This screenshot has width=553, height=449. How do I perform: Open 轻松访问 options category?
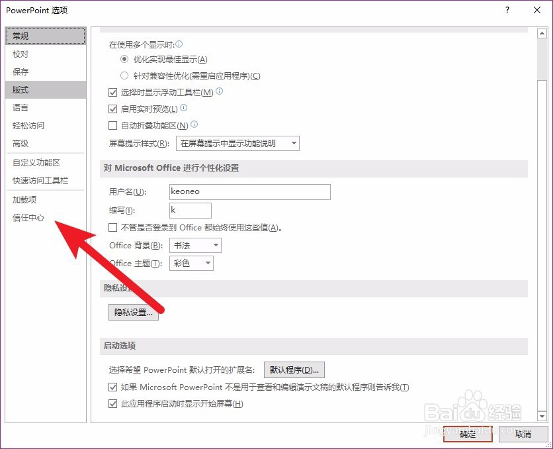(46, 125)
